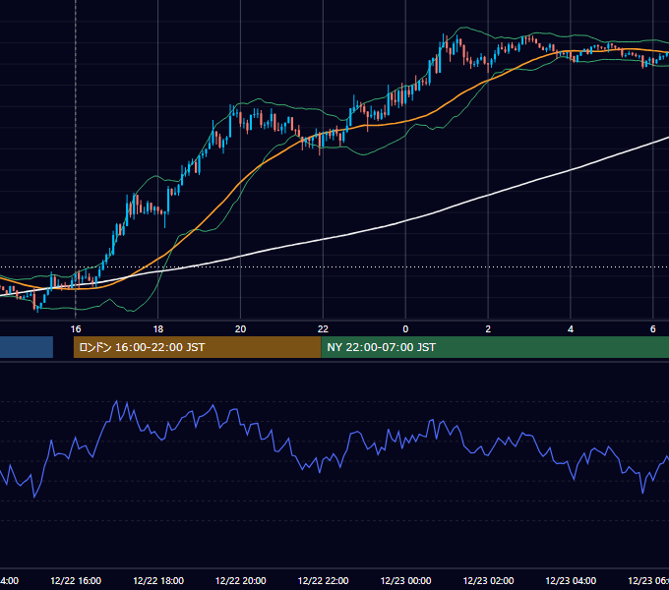Click the hour label 4 on the upper time axis
The width and height of the screenshot is (669, 590).
pos(571,329)
